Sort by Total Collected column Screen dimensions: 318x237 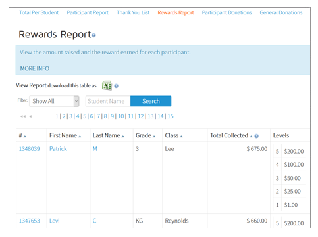tap(231, 135)
